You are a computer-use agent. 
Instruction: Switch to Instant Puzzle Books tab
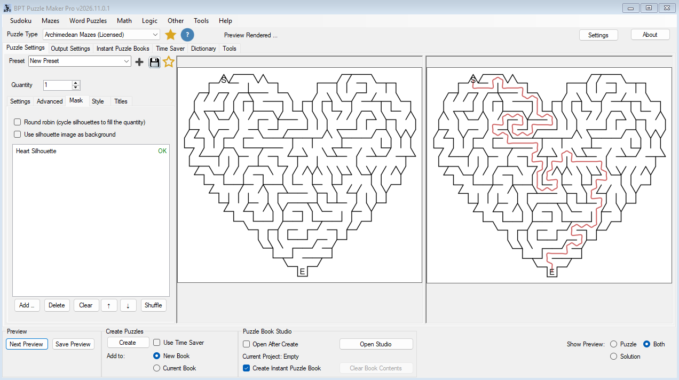coord(123,49)
